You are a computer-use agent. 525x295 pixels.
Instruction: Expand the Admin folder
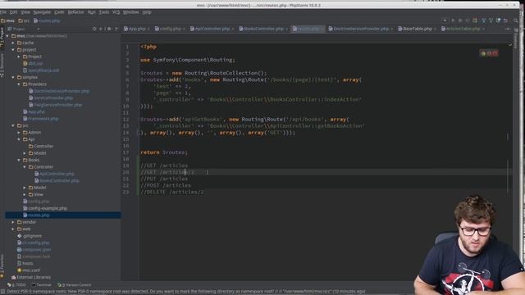coord(19,133)
